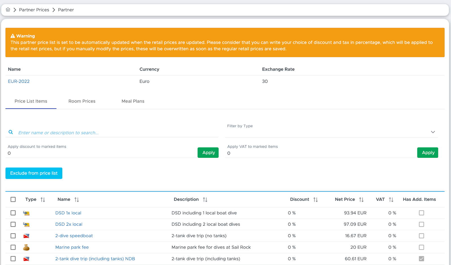Focus the discount to marked items field
The width and height of the screenshot is (451, 265).
click(101, 153)
